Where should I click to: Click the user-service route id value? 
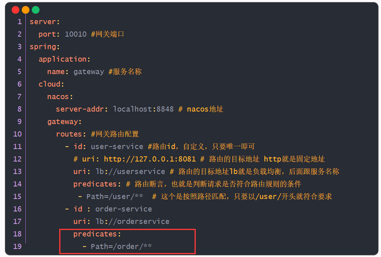click(x=117, y=147)
